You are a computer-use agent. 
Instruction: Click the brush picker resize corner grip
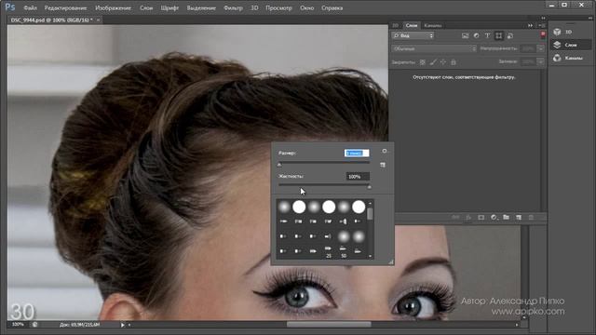tap(390, 261)
